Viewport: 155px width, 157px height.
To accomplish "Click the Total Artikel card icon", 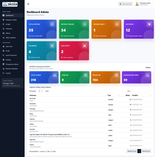I will 52,24.
